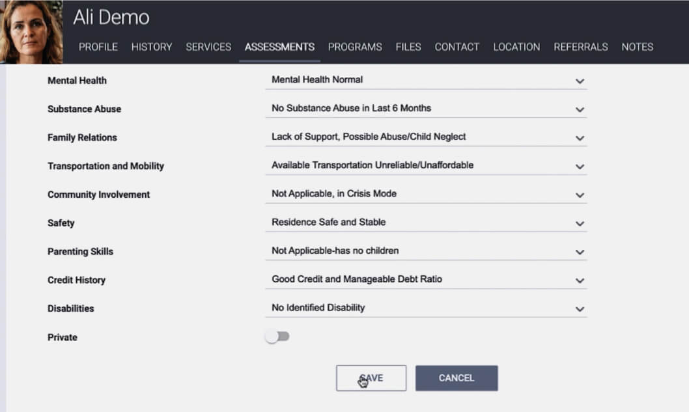Viewport: 689px width, 412px height.
Task: Click Ali Demo's profile photo
Action: coord(31,32)
